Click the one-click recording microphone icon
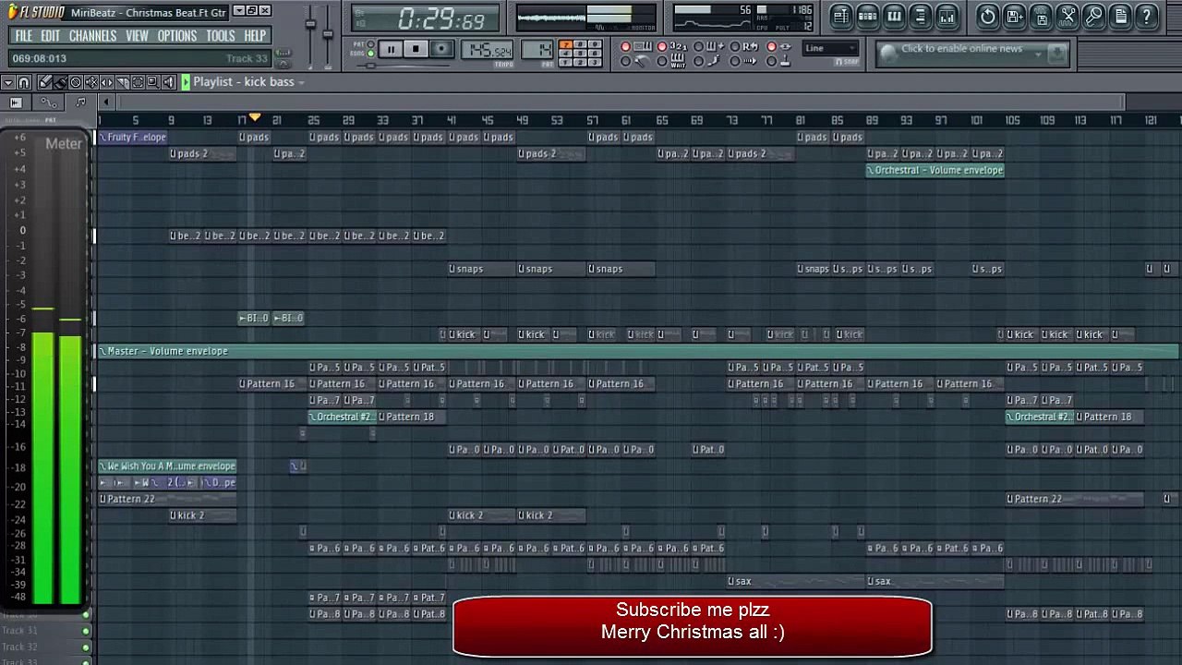The width and height of the screenshot is (1182, 665). click(1094, 16)
